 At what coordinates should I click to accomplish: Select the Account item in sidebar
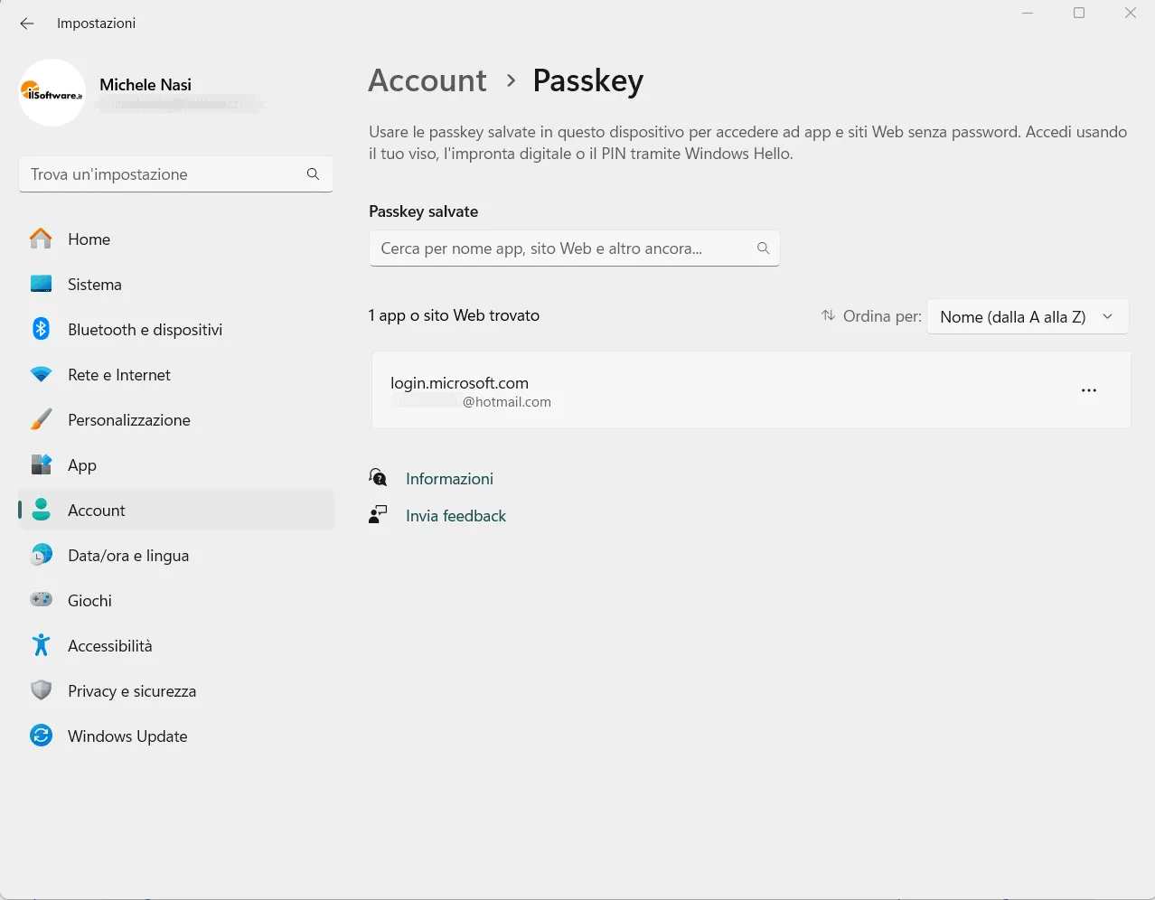click(96, 510)
